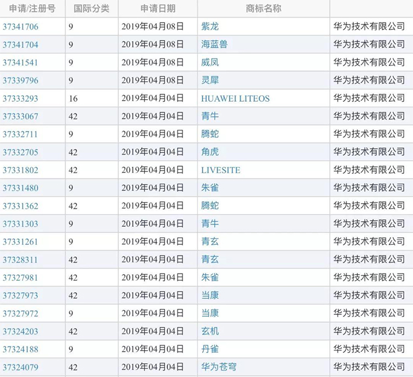Open application number 37332711

[20, 134]
